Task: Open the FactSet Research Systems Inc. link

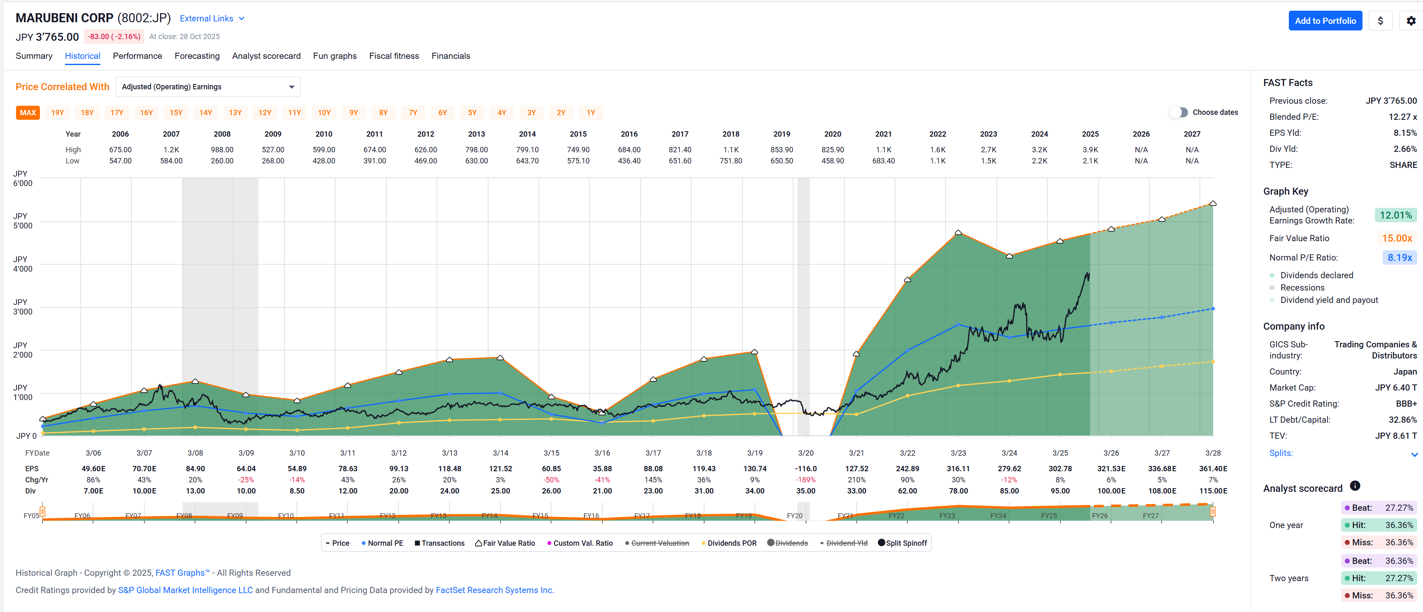Action: 494,590
